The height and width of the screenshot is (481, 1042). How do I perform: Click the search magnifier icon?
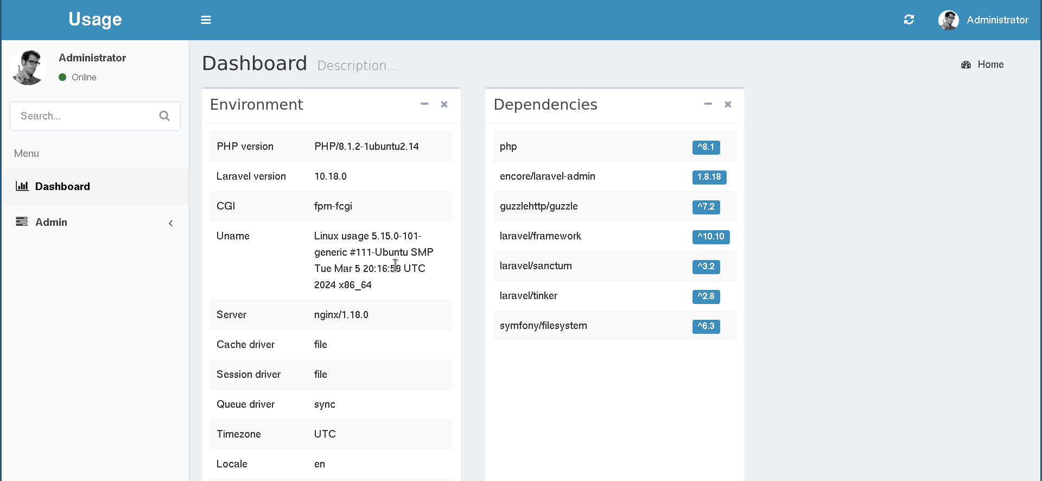164,116
